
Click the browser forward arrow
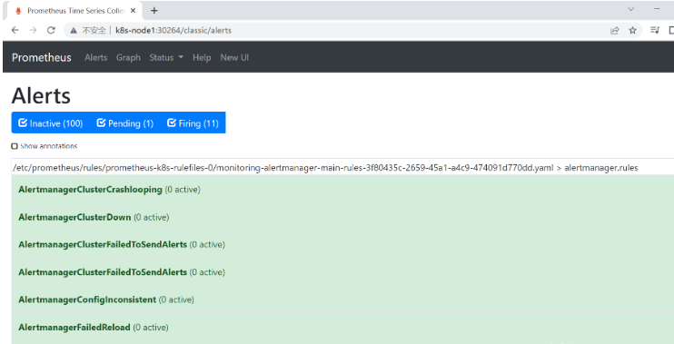click(33, 30)
